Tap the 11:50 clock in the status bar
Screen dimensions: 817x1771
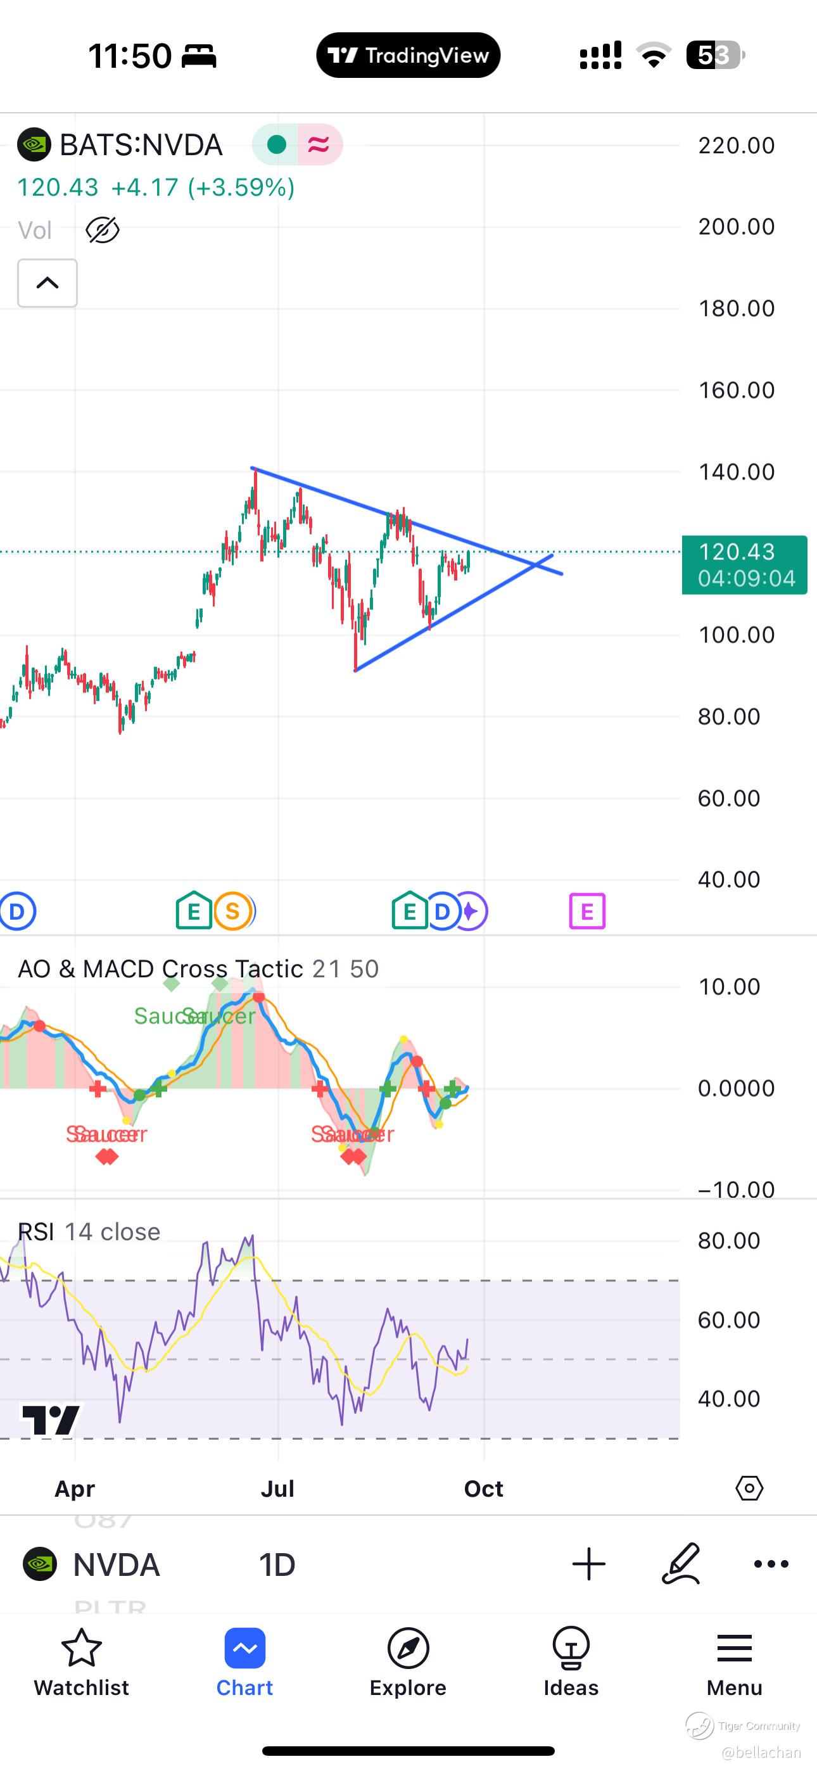click(130, 56)
